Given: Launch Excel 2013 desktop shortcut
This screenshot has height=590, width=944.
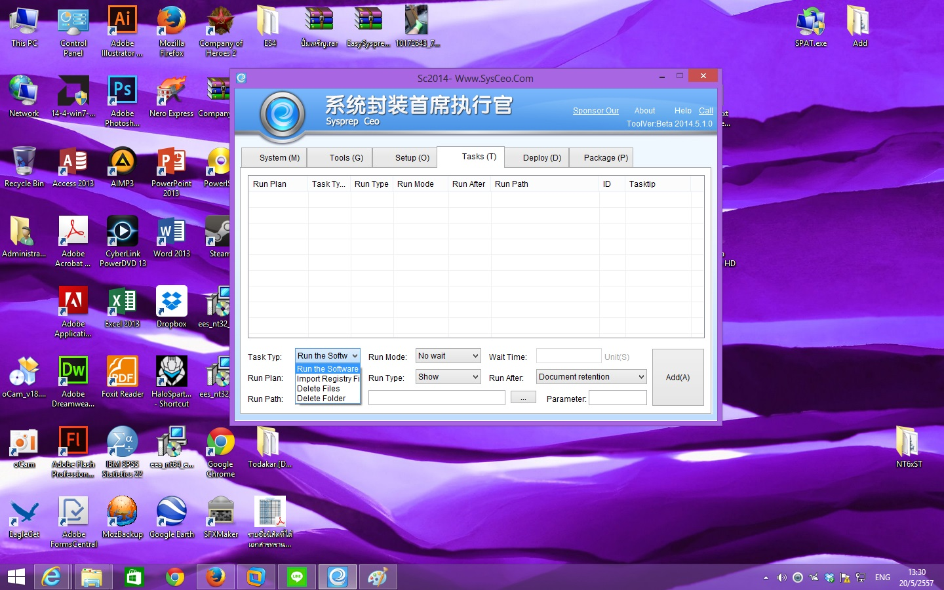Looking at the screenshot, I should [x=122, y=307].
